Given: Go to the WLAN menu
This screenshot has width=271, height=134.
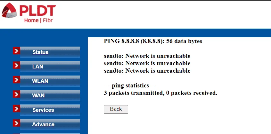Looking at the screenshot, I should click(x=50, y=81).
